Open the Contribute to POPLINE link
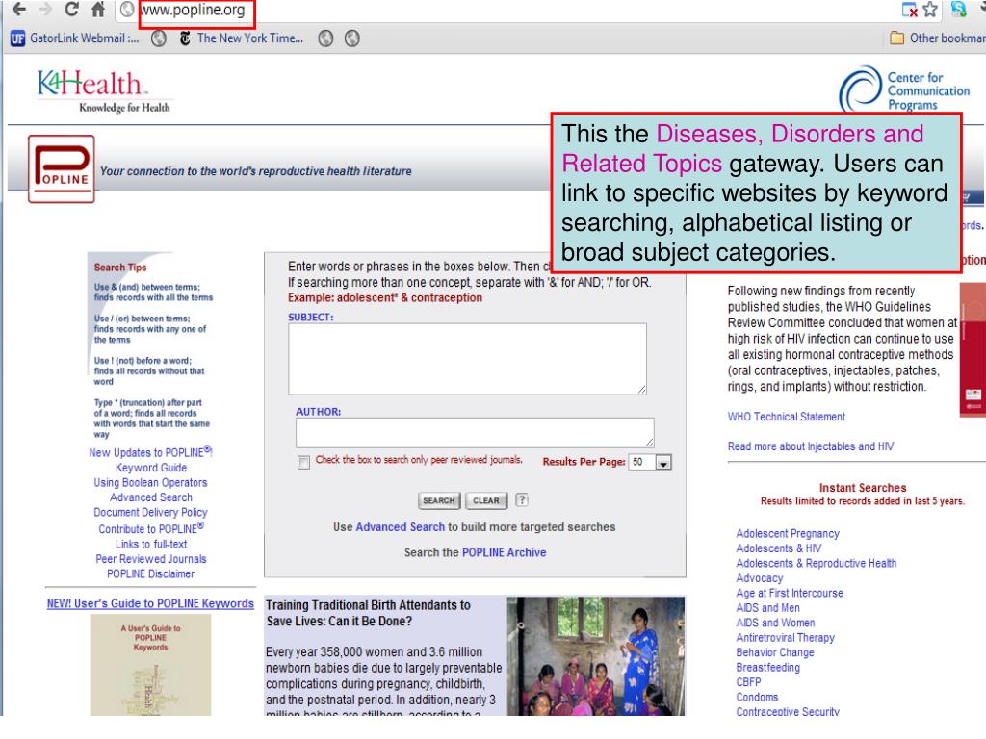 click(151, 528)
